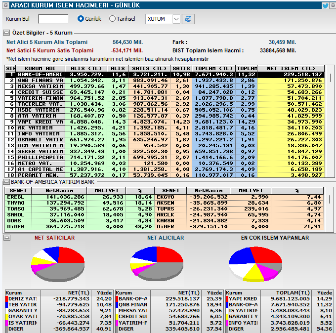Click BIST Toplam Islem Hacmi value

[278, 50]
